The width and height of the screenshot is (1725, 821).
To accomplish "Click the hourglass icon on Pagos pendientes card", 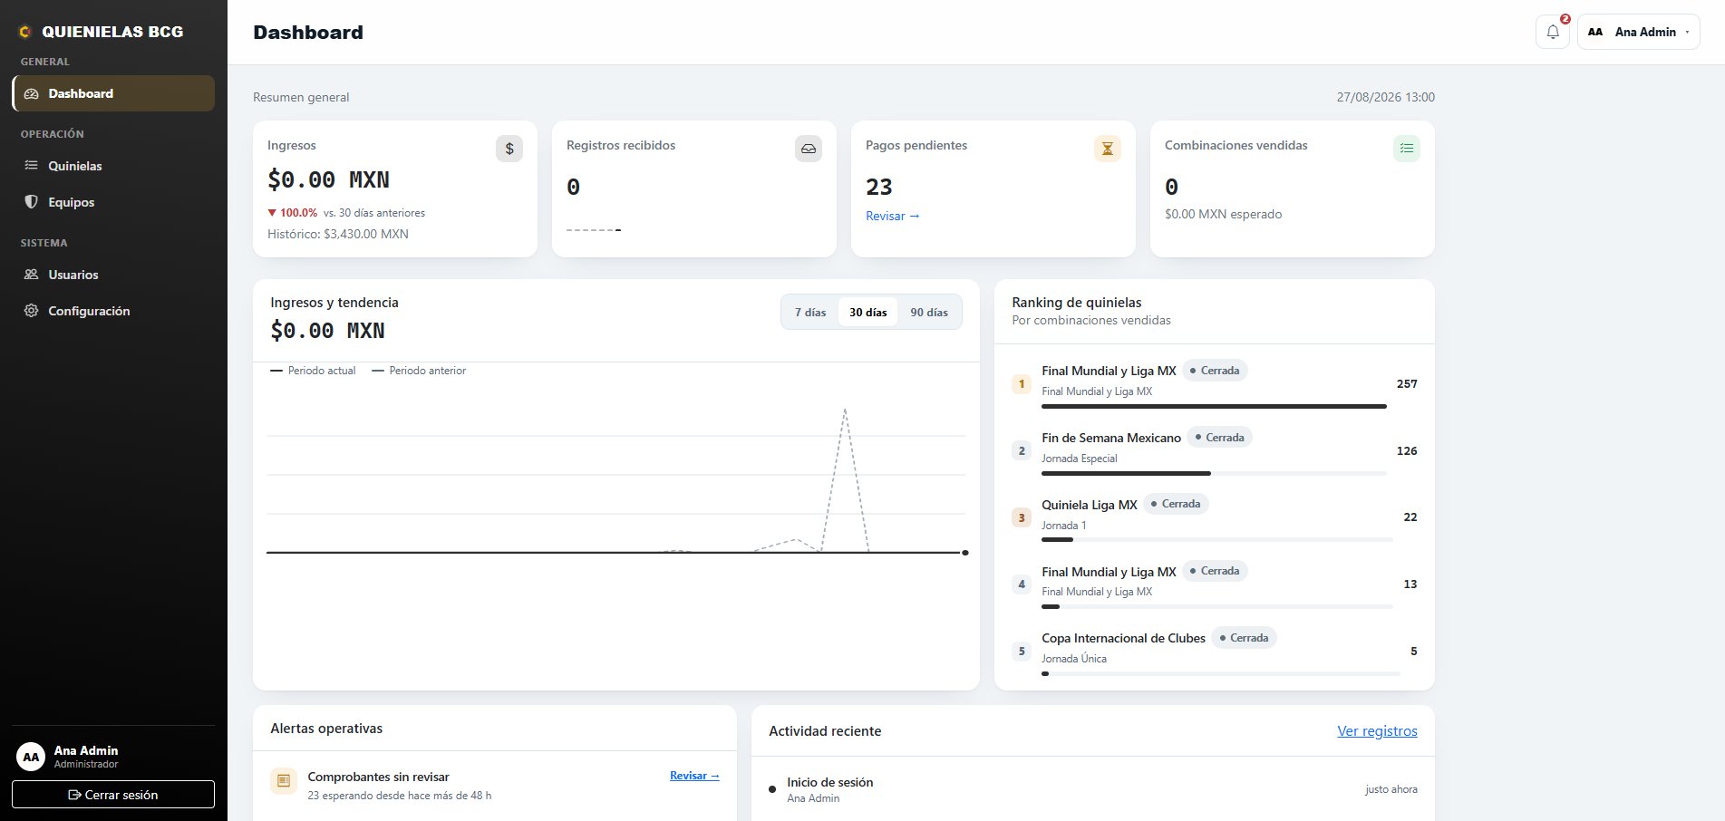I will [1108, 149].
